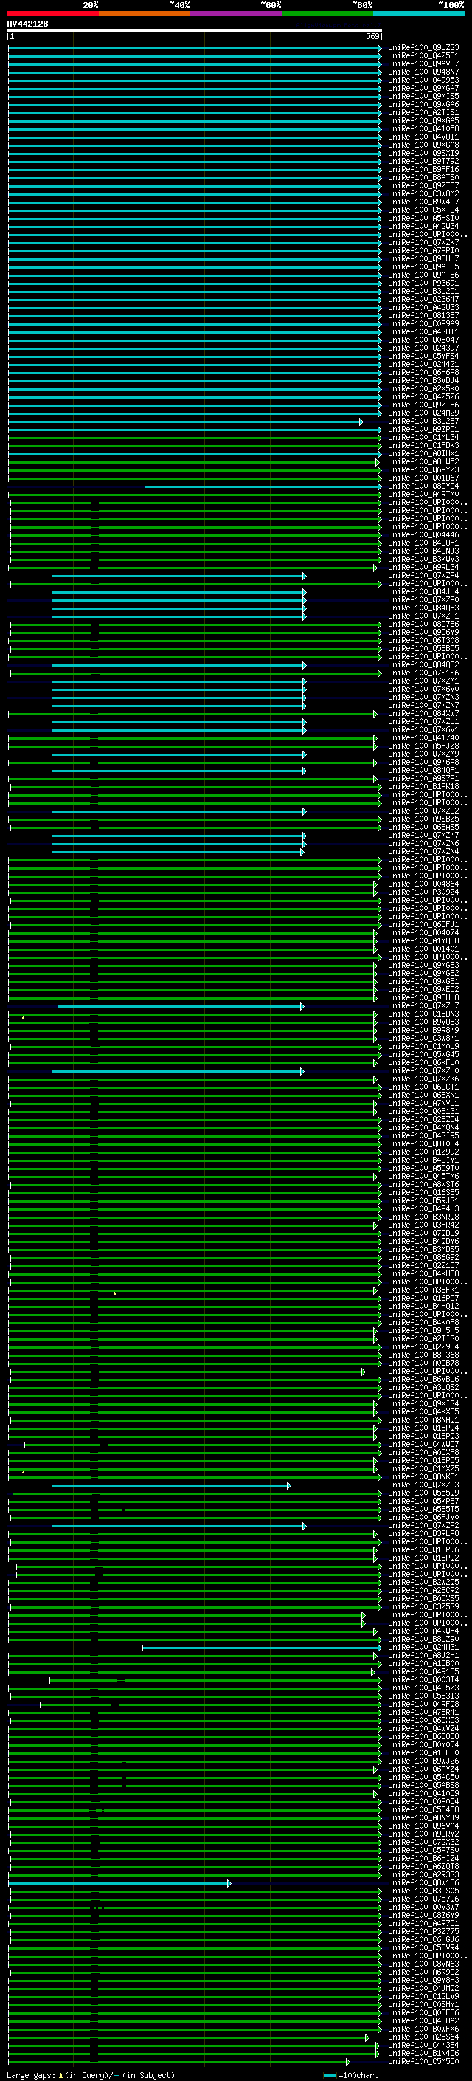The height and width of the screenshot is (2081, 472).
Task: Select the UniRef100_O49953 label
Action: click(423, 80)
